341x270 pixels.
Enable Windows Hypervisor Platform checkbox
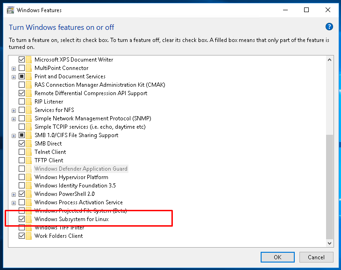tap(21, 177)
